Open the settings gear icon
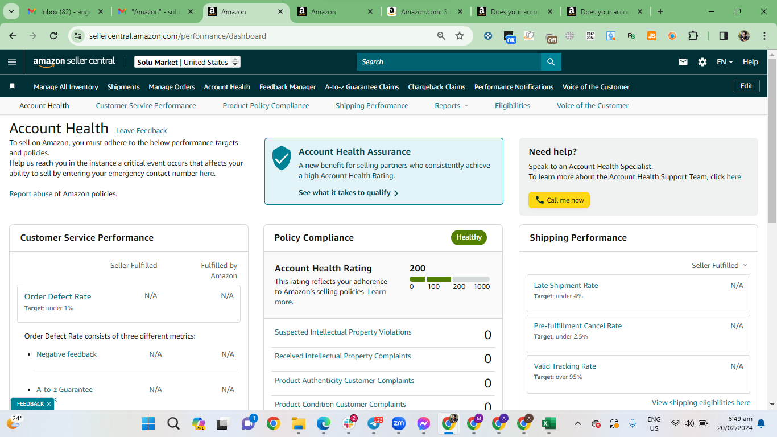This screenshot has width=777, height=437. (x=702, y=62)
